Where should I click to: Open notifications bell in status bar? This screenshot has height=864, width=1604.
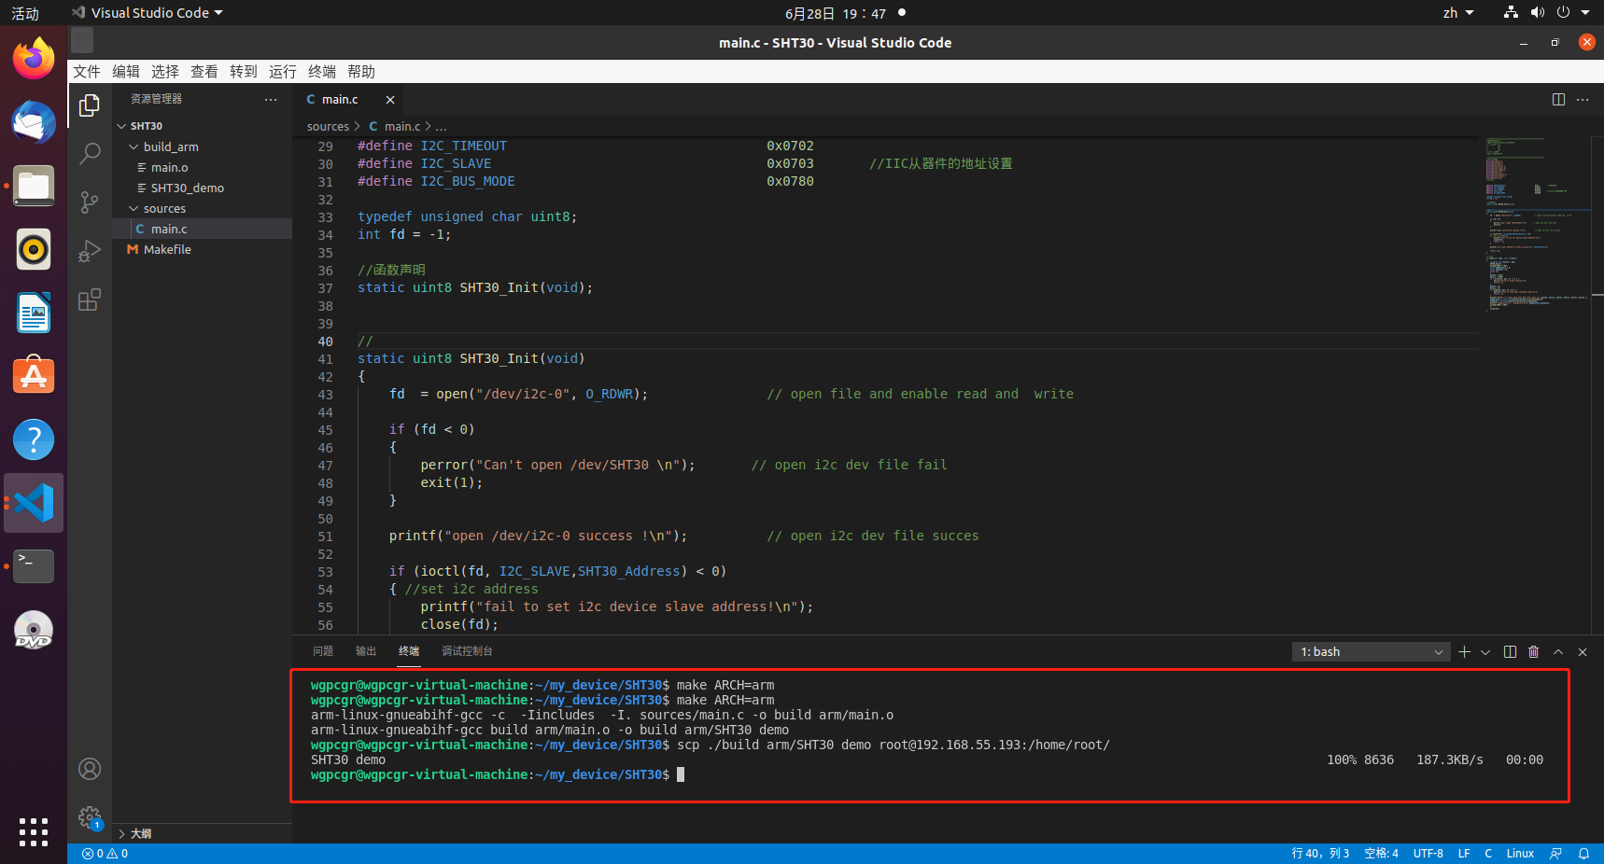1583,854
